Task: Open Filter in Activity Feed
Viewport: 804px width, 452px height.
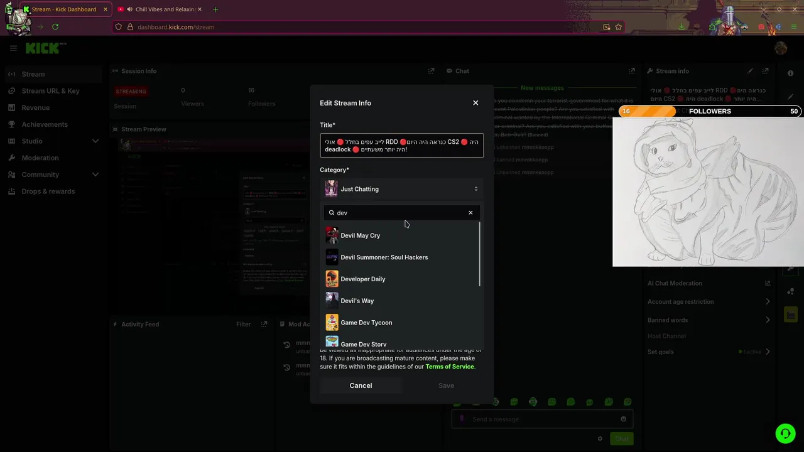Action: [x=243, y=325]
